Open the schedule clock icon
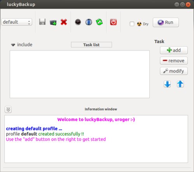The height and width of the screenshot is (172, 194). click(78, 22)
